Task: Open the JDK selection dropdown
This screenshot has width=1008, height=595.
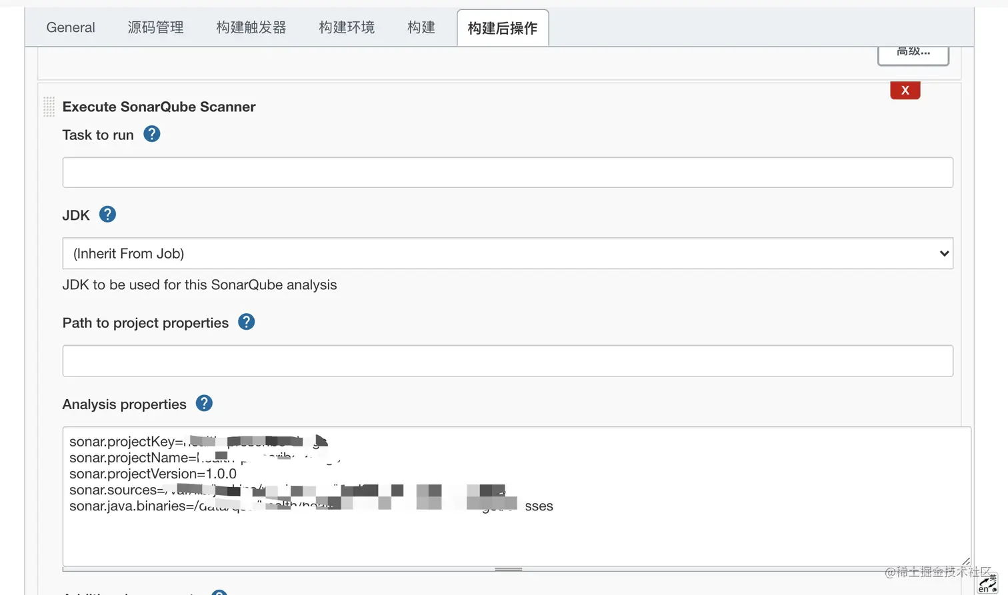Action: coord(944,253)
